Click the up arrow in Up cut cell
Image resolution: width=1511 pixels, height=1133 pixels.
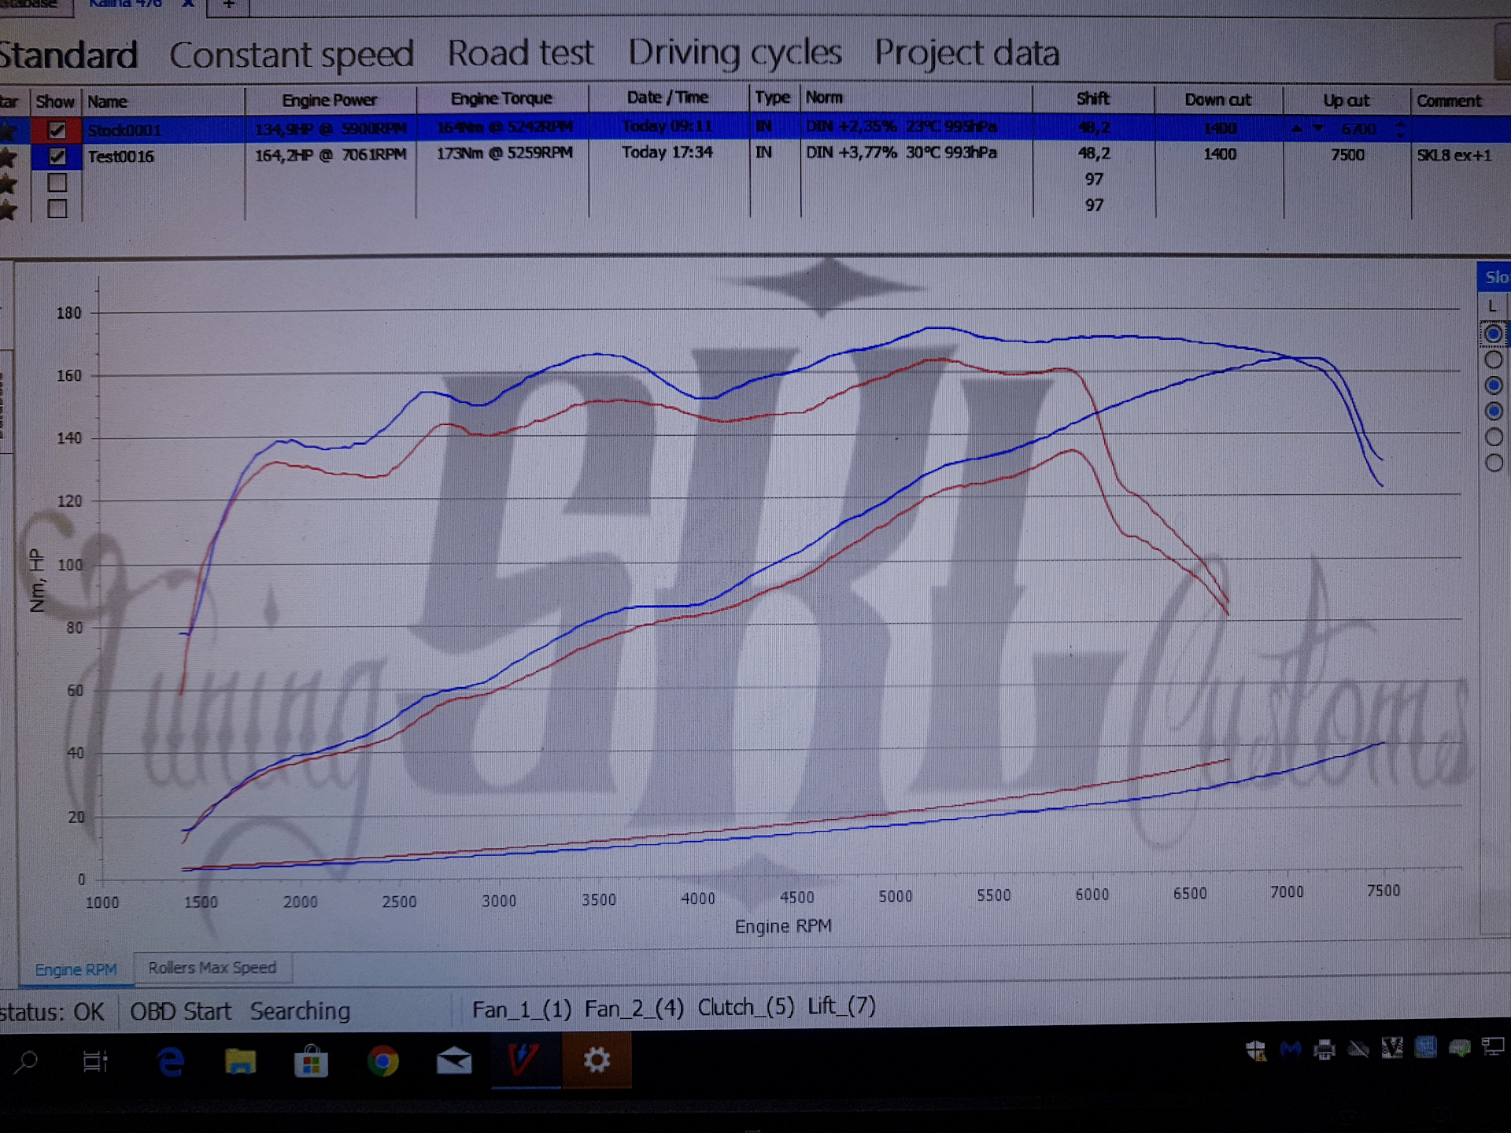[x=1296, y=128]
